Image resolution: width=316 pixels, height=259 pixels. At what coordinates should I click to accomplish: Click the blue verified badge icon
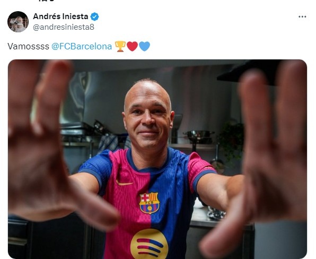(94, 16)
